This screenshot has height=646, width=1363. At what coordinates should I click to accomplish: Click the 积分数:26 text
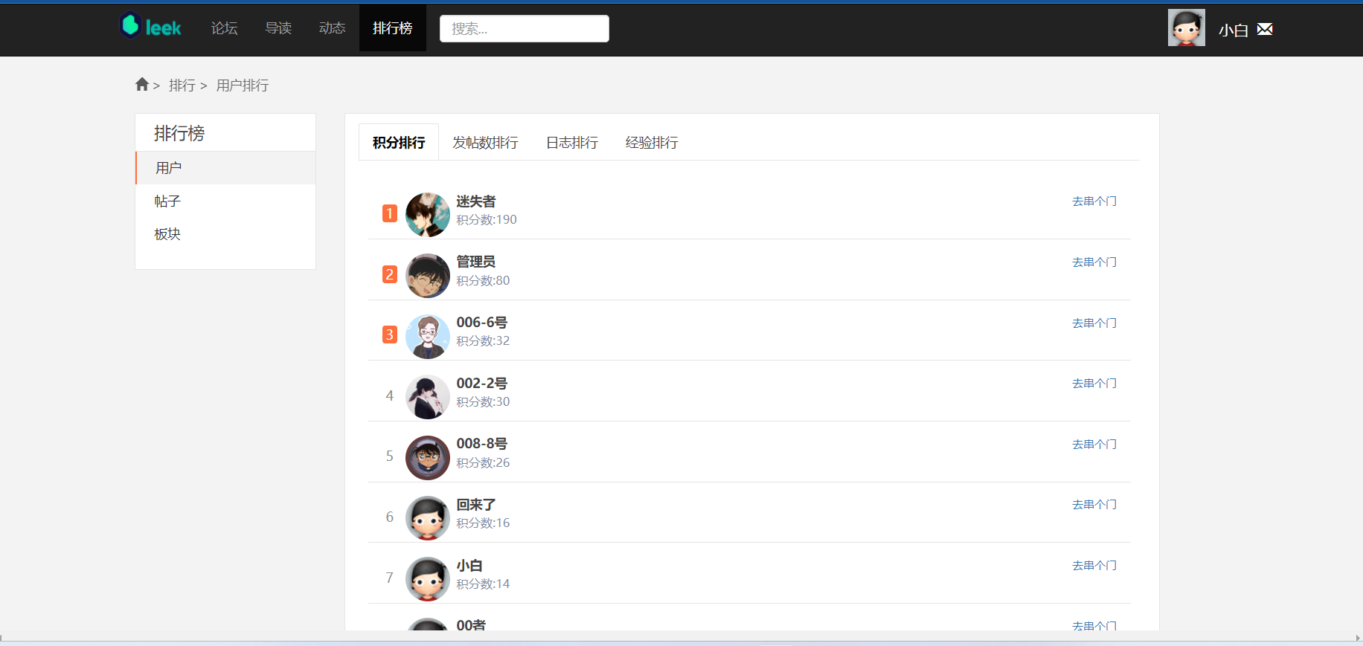(483, 463)
